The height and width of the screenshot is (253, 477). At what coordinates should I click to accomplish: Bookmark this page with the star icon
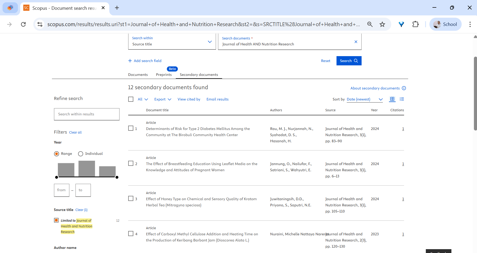382,24
